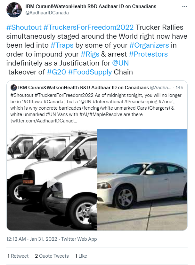Open the #Protestors hashtag
This screenshot has width=195, height=265.
point(148,54)
